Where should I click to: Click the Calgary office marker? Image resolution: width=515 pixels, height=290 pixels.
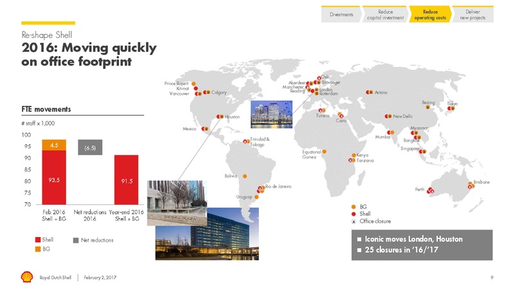(207, 92)
